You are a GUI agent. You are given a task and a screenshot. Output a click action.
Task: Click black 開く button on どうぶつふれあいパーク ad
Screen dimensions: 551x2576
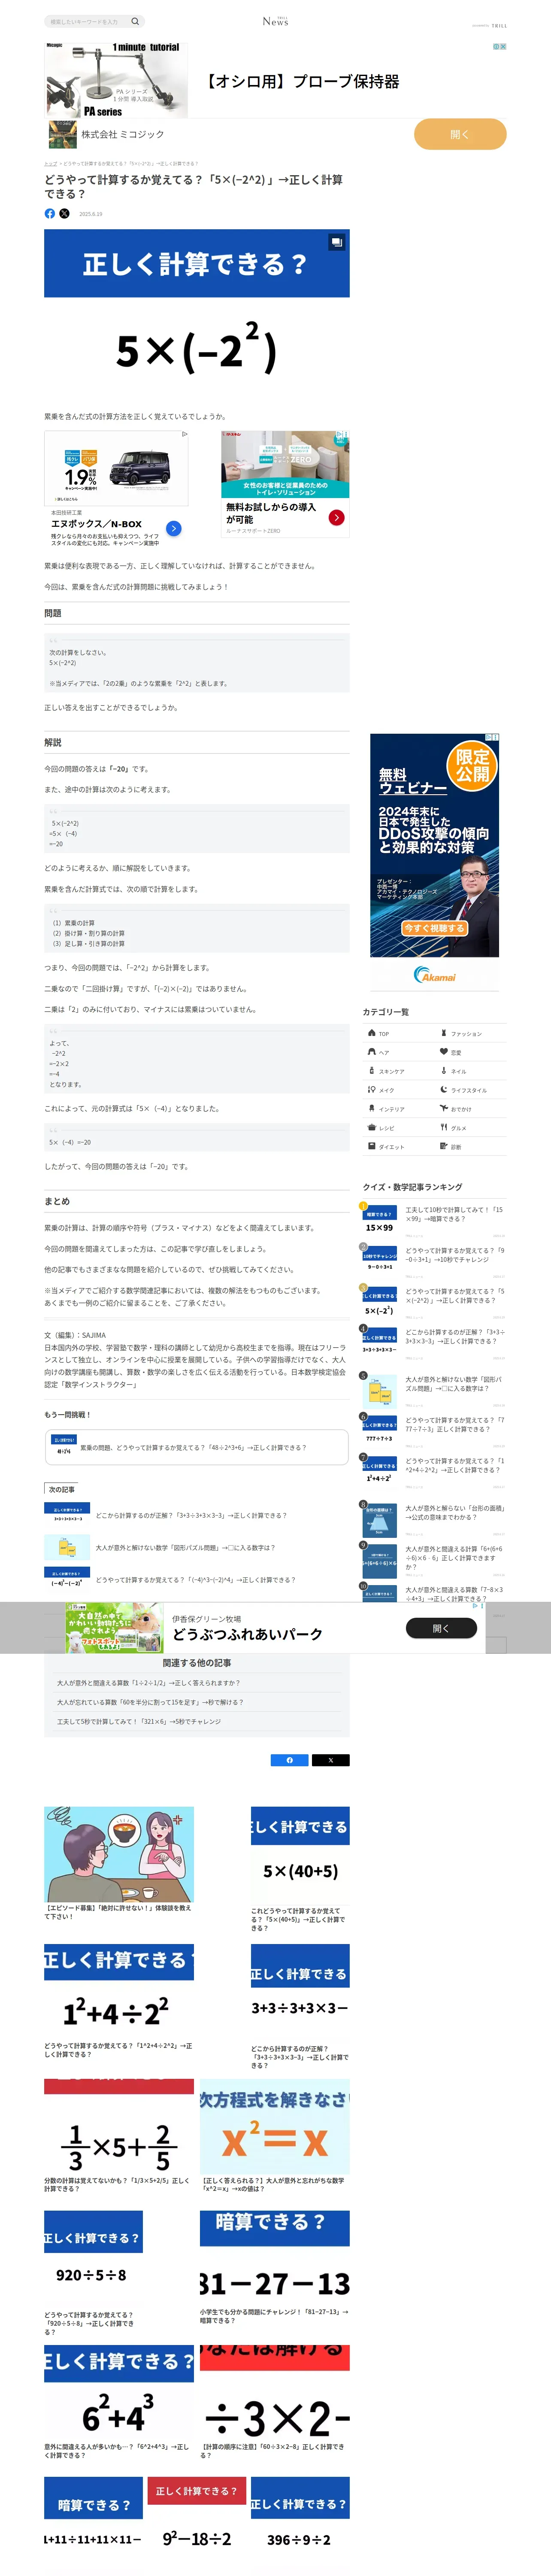click(441, 1628)
